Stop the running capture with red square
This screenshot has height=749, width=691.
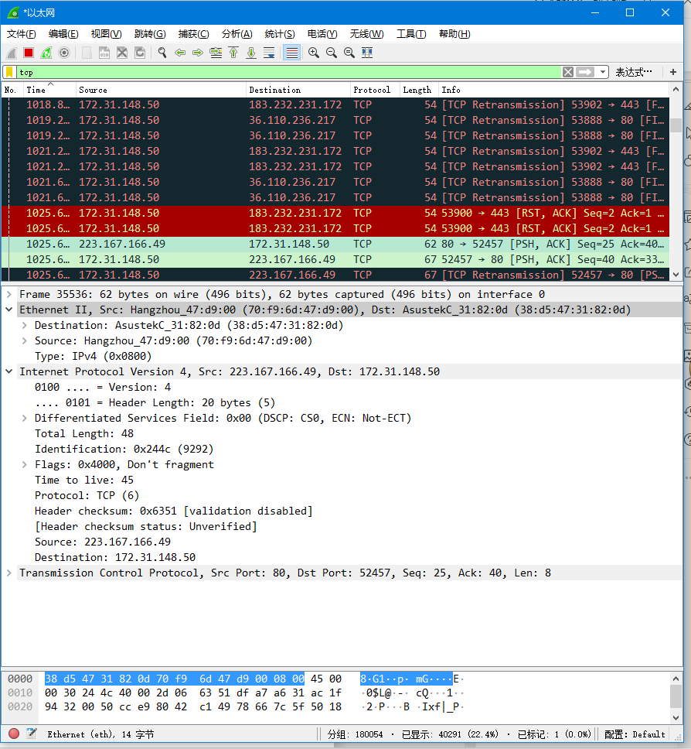(29, 53)
